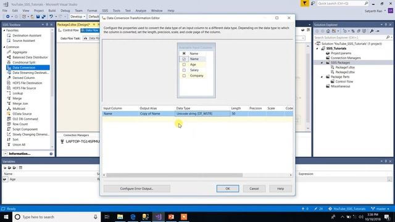This screenshot has width=395, height=222.
Task: Select Destination Assistant in toolbox
Action: (27, 36)
